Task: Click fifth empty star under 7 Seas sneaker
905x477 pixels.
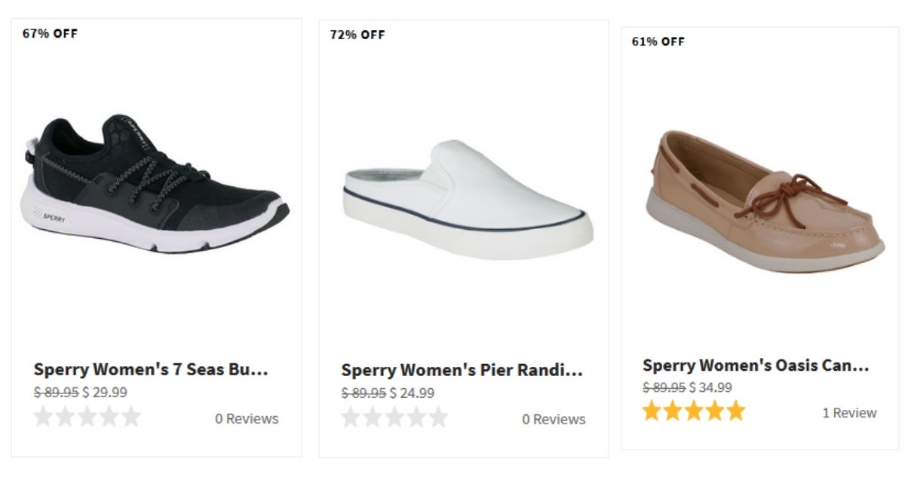Action: pos(131,417)
